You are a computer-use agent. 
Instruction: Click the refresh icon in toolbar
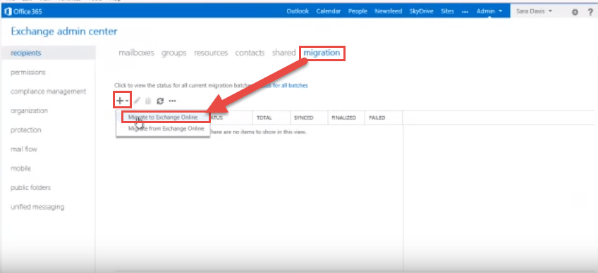tap(160, 101)
